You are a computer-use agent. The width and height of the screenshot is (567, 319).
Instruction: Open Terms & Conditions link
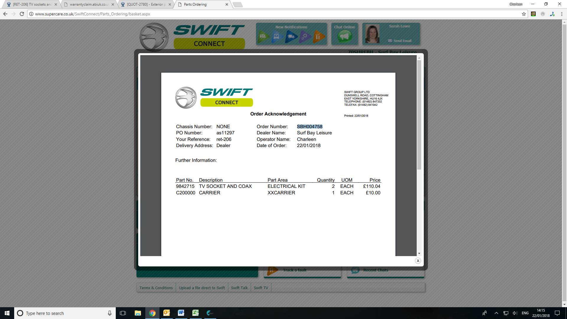[x=156, y=288]
